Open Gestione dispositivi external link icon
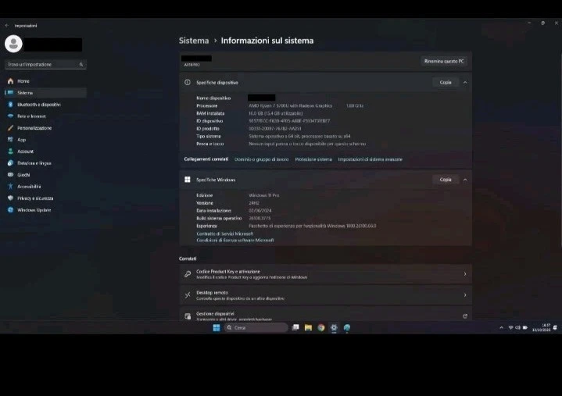562x396 pixels. tap(465, 316)
